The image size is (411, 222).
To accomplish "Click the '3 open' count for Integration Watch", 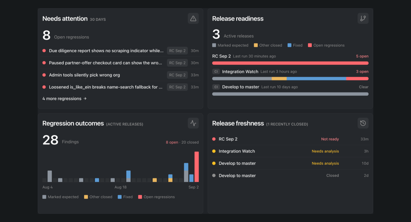I will click(x=362, y=72).
